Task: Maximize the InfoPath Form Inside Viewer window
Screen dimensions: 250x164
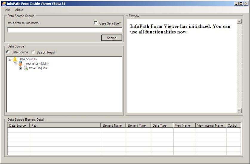Action: (241, 4)
